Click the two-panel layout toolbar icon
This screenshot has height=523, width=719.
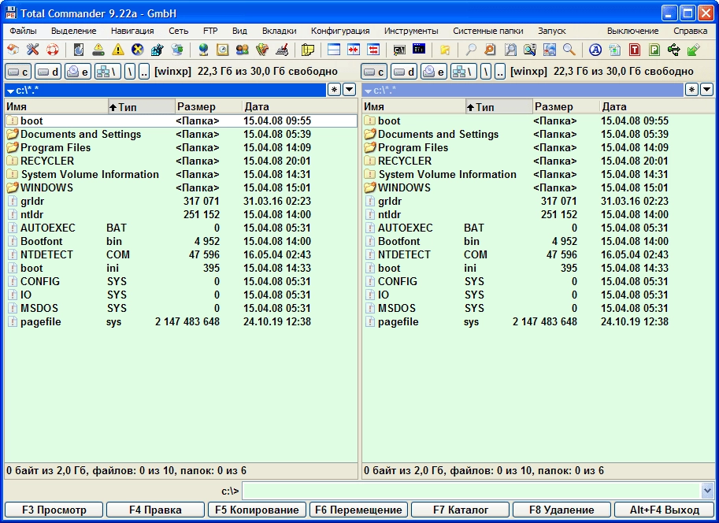pos(334,50)
